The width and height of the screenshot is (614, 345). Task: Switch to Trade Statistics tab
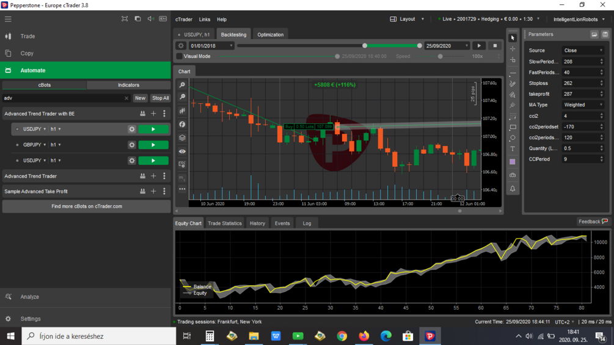(x=225, y=223)
